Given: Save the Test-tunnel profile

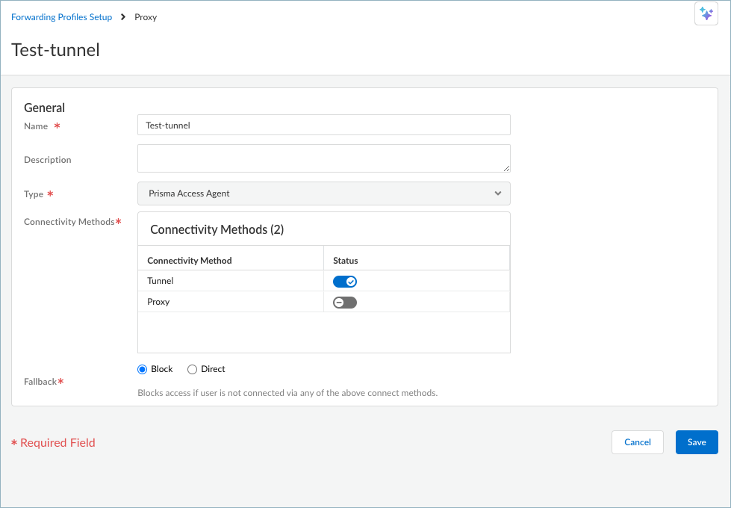Looking at the screenshot, I should tap(696, 442).
